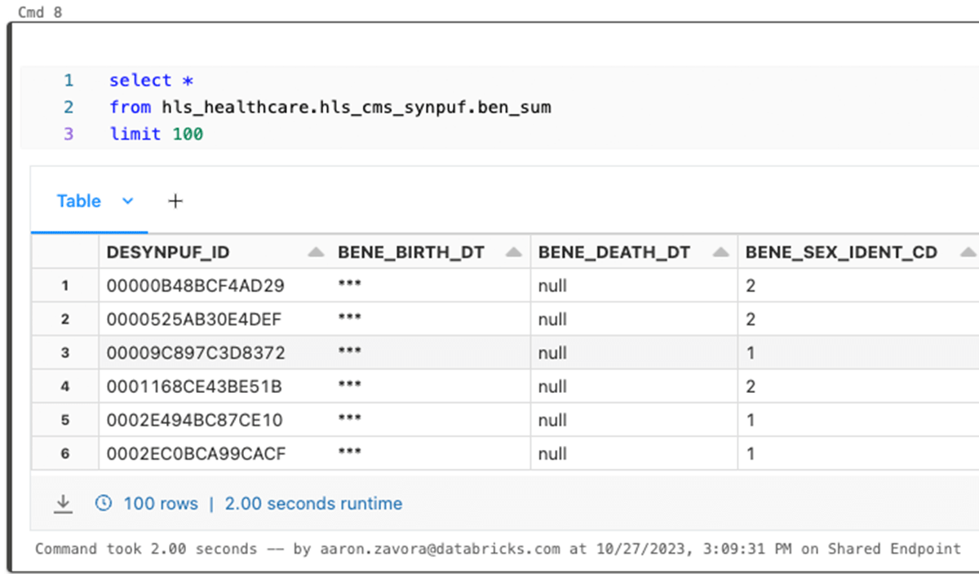
Task: Select the BENE_SEX_IDENT_CD column header text
Action: point(841,253)
